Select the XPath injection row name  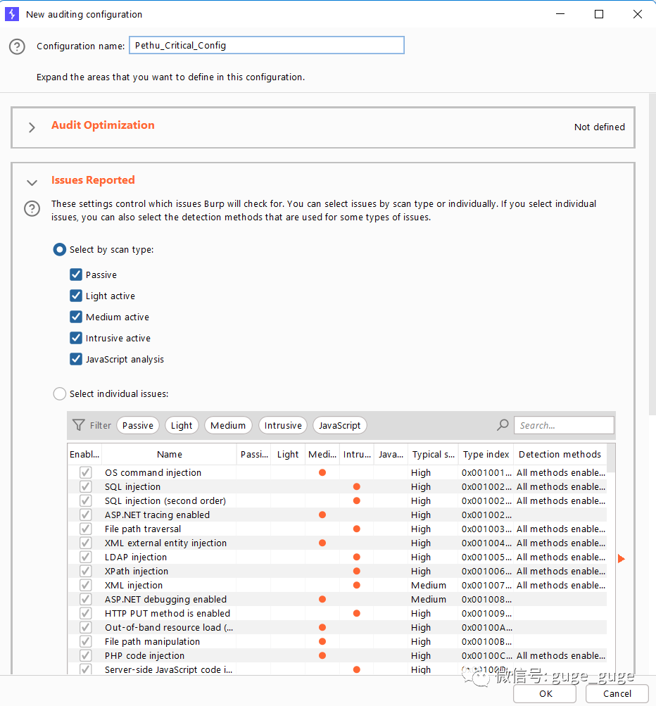pos(137,571)
